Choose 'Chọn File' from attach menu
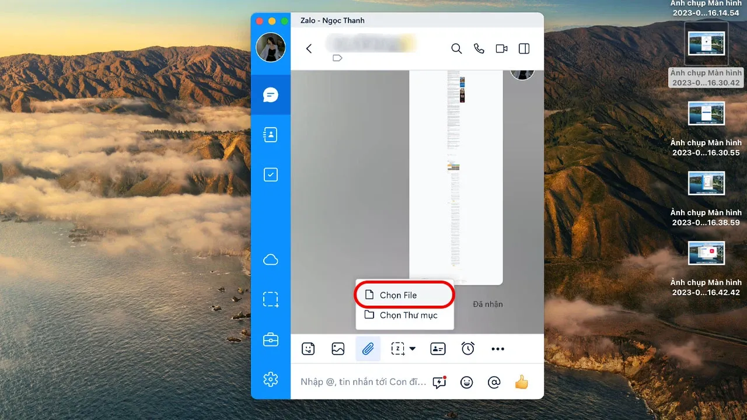This screenshot has width=747, height=420. [404, 295]
